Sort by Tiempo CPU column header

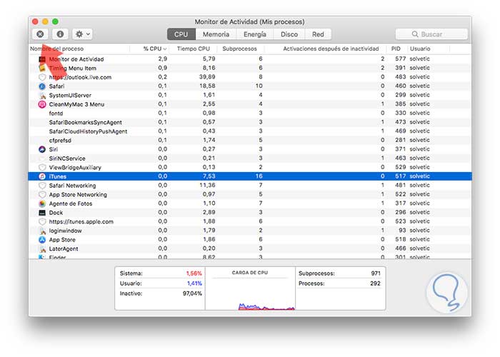coord(194,49)
